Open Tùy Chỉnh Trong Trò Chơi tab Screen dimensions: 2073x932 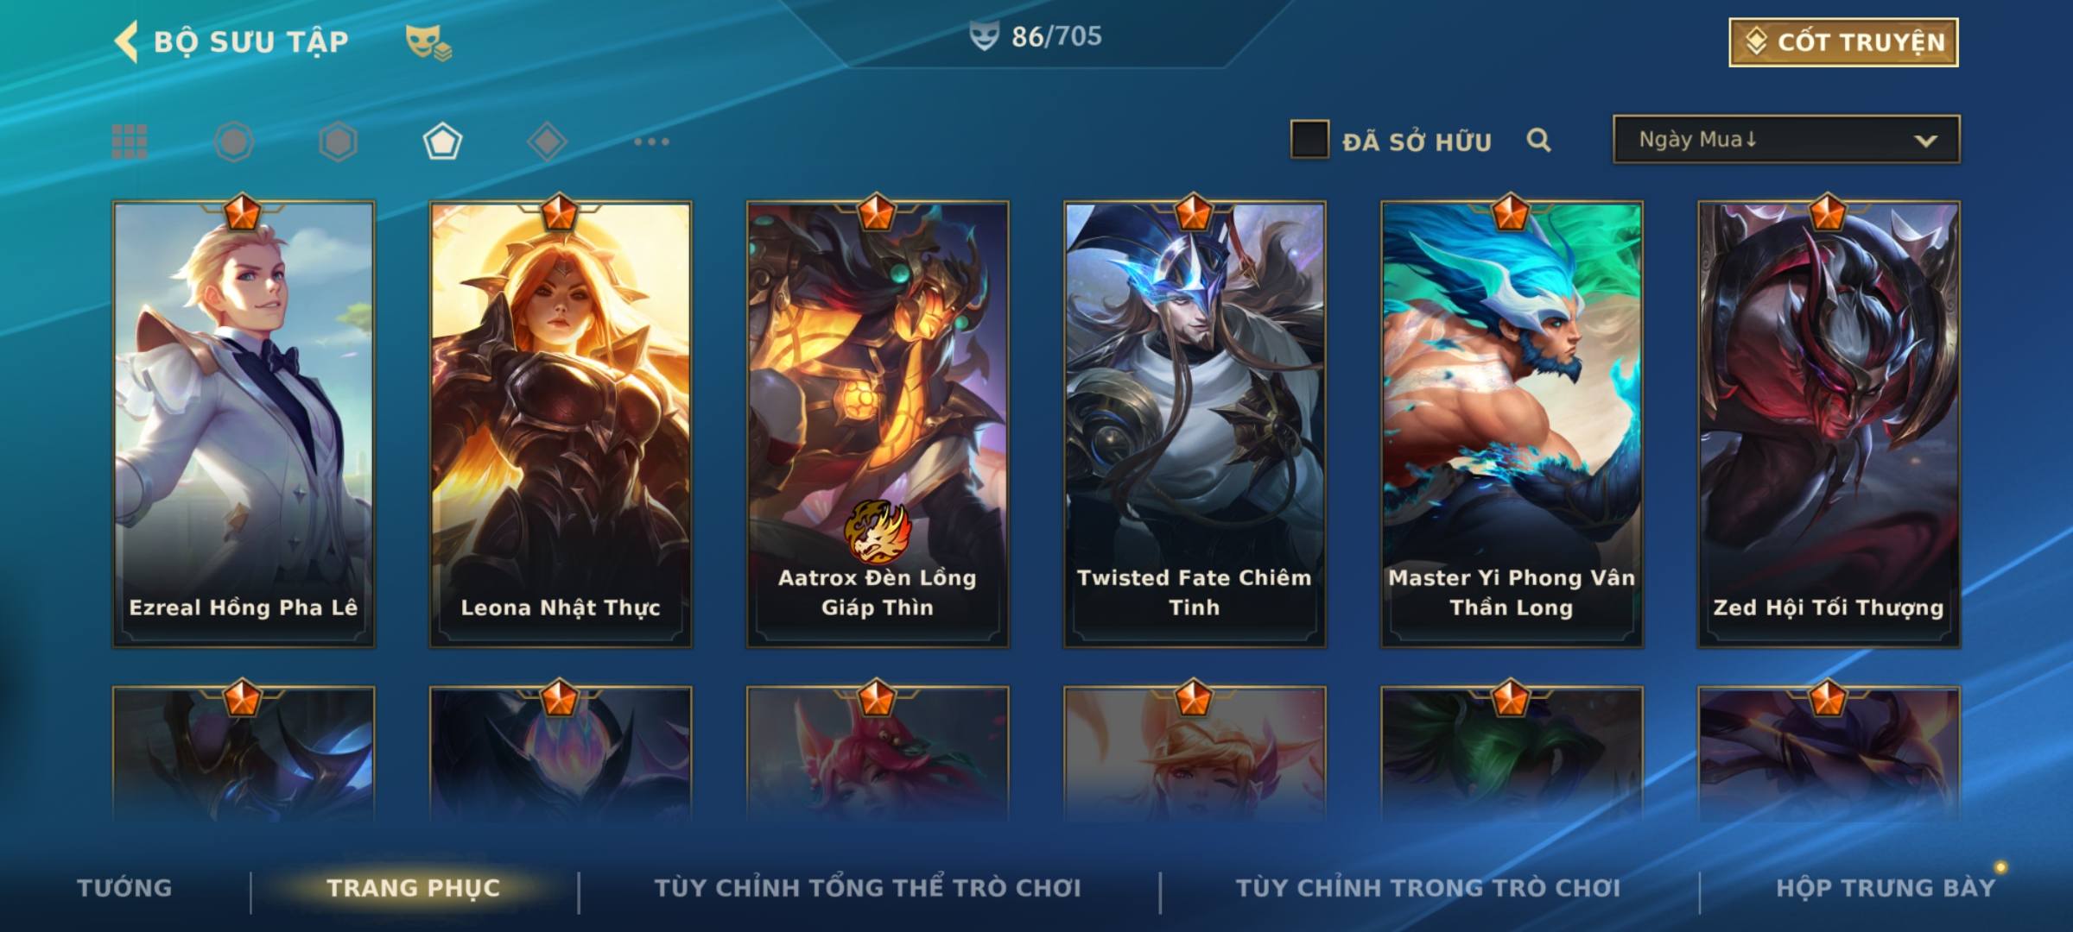[1428, 888]
